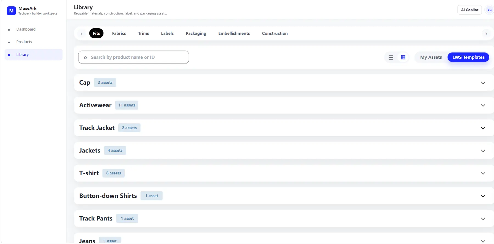This screenshot has height=244, width=494.
Task: Click the '11 assets' badge
Action: point(127,105)
